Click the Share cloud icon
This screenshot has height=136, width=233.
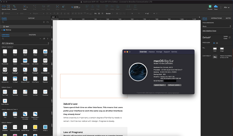(216, 6)
